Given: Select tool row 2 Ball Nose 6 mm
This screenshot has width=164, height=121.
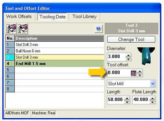Looking at the screenshot, I should click(x=55, y=51).
